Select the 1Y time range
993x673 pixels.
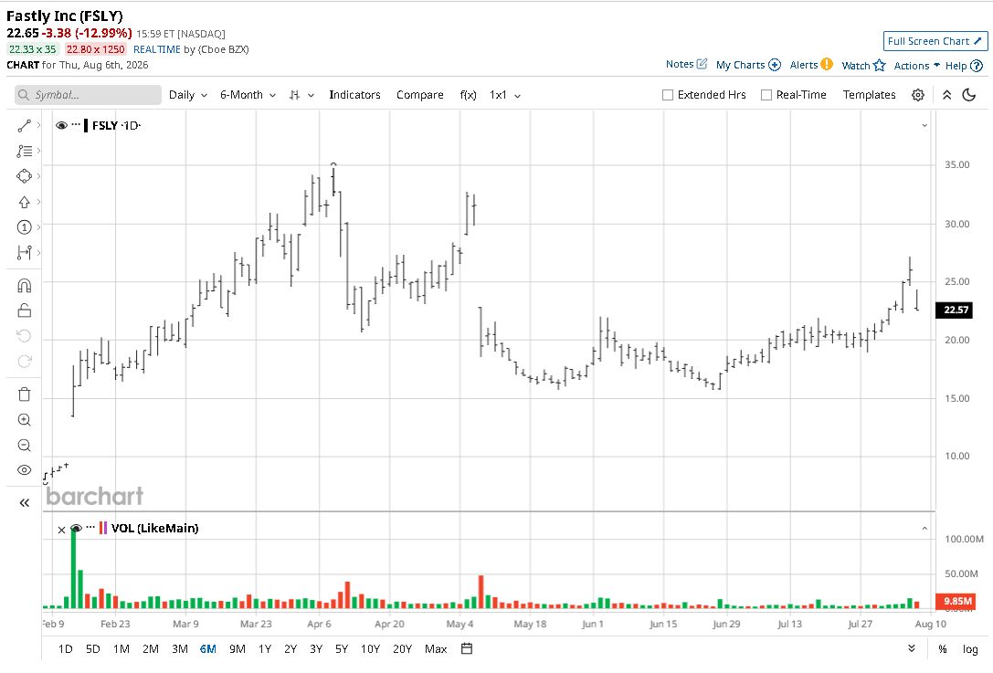(x=265, y=649)
